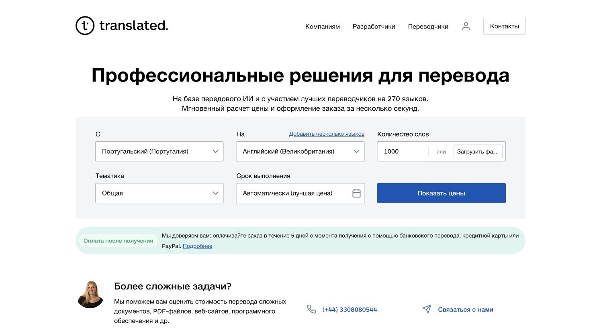Go to the Разработчики menu item
This screenshot has height=328, width=601.
point(374,26)
